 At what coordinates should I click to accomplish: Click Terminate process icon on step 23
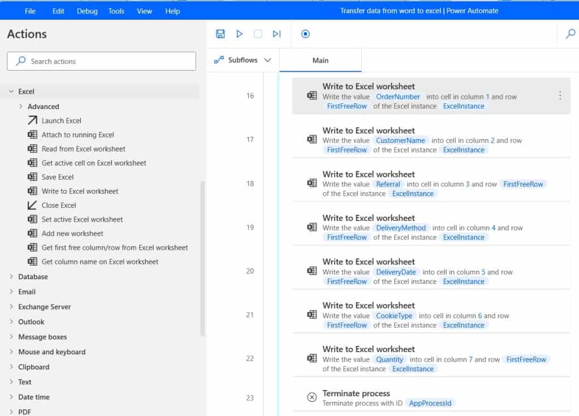coord(312,397)
